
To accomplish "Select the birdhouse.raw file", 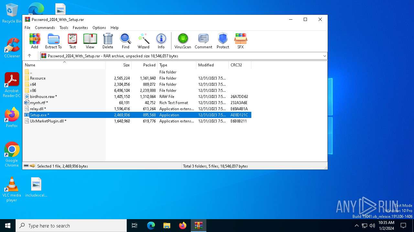I will (x=137, y=97).
